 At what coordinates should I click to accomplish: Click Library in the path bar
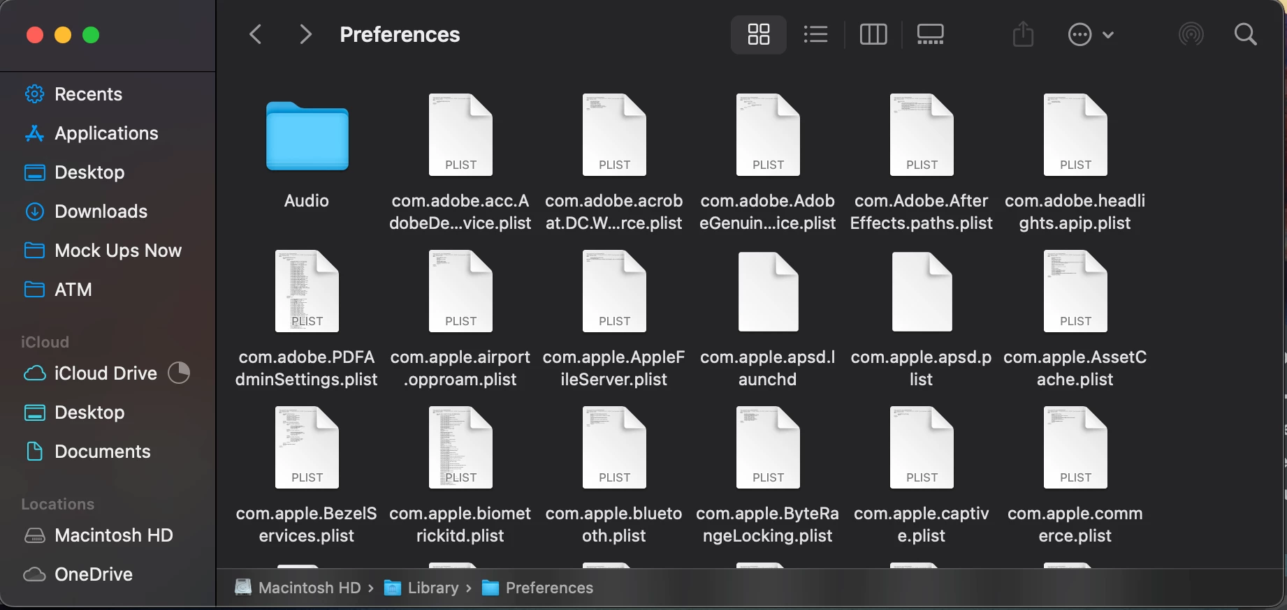(422, 588)
